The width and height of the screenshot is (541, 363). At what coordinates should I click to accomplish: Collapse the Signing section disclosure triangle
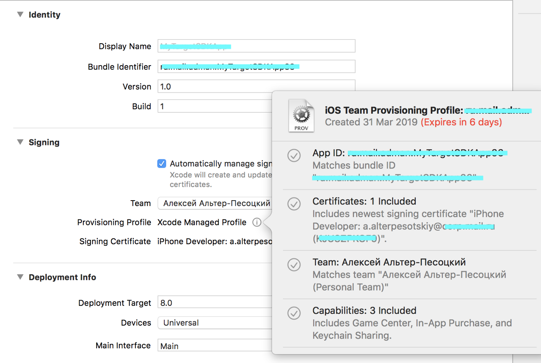tap(20, 142)
